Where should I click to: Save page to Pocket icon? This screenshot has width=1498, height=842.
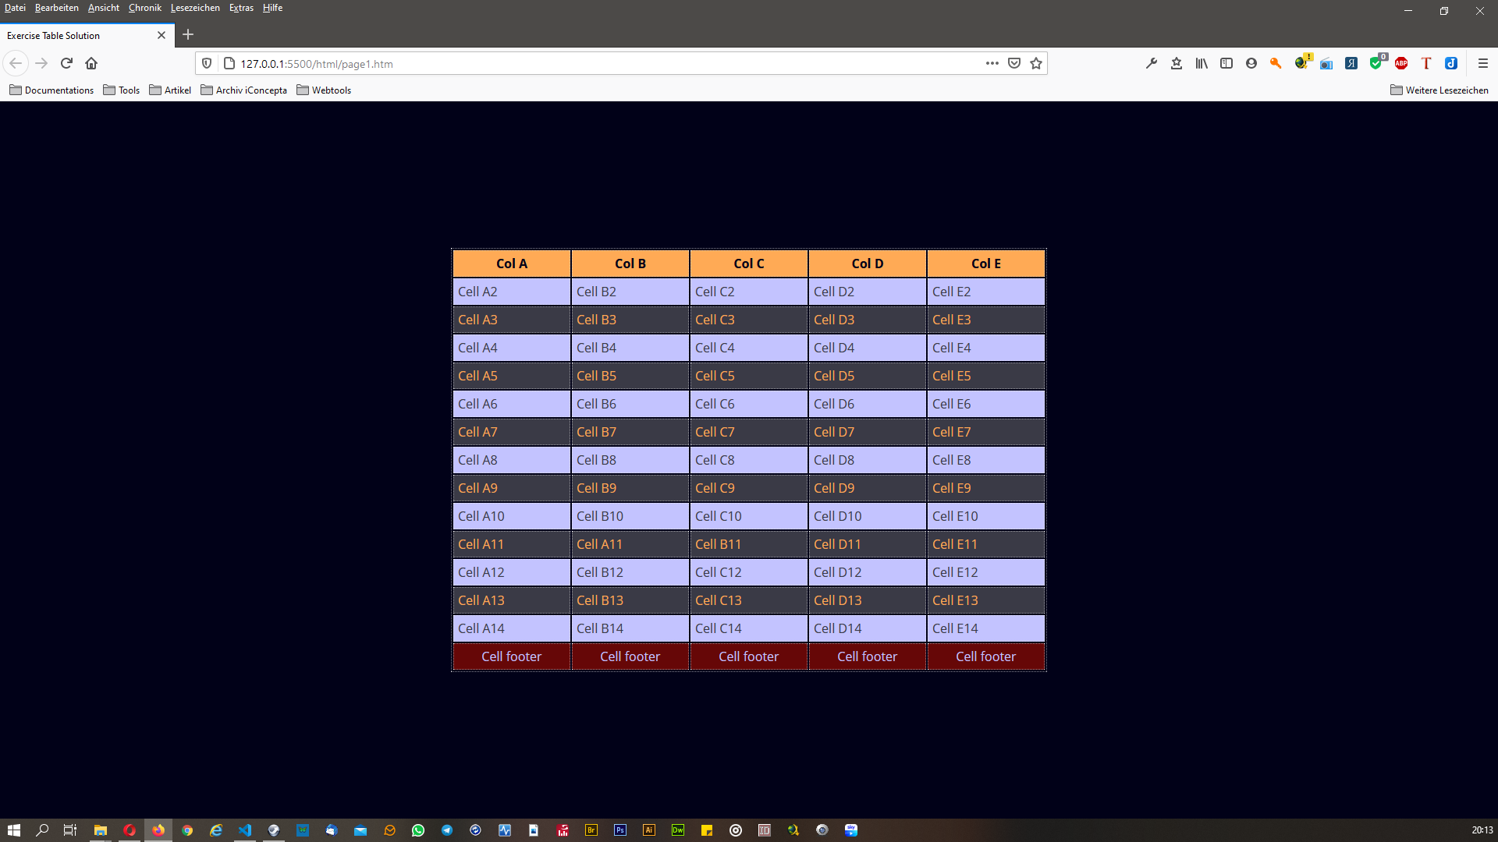pos(1014,63)
